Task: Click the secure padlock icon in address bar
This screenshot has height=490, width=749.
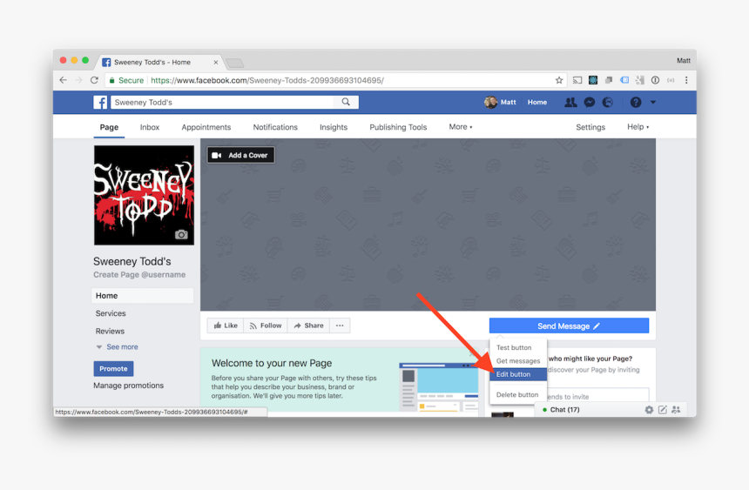Action: (x=111, y=80)
